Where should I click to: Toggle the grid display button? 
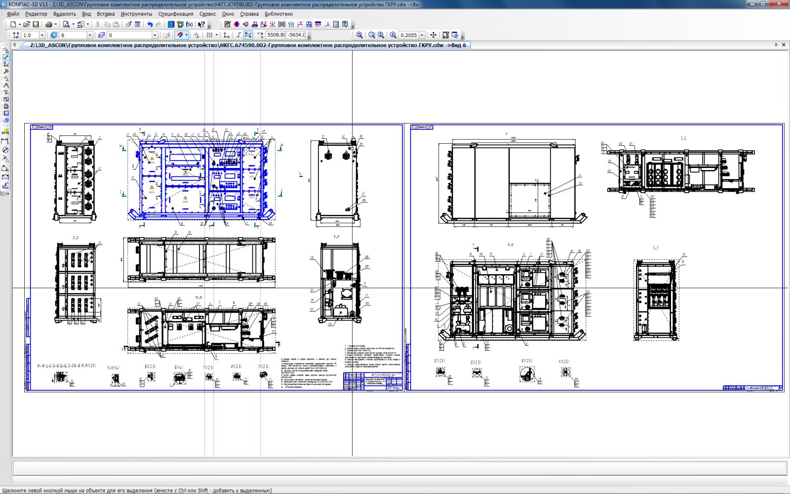coord(209,35)
